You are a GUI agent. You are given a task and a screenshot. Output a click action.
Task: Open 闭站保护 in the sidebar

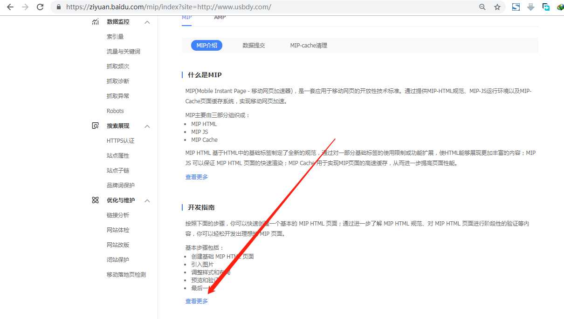[118, 260]
